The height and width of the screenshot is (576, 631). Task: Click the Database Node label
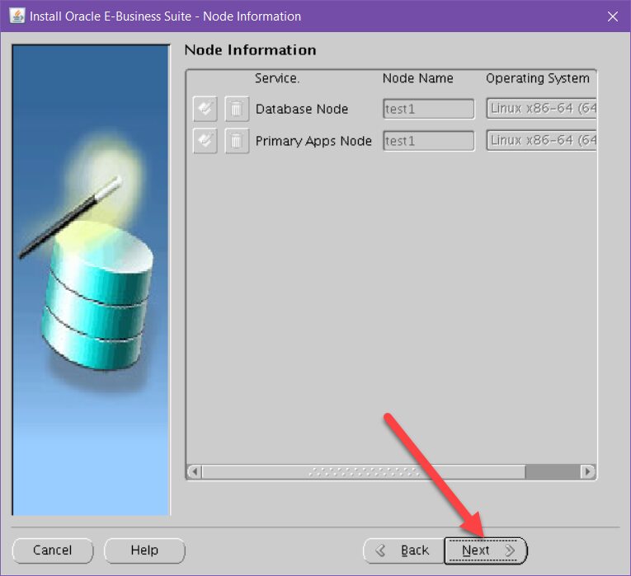(x=302, y=109)
